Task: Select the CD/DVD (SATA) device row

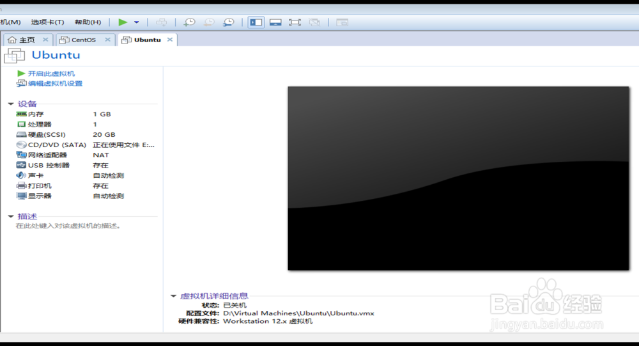Action: [86, 145]
